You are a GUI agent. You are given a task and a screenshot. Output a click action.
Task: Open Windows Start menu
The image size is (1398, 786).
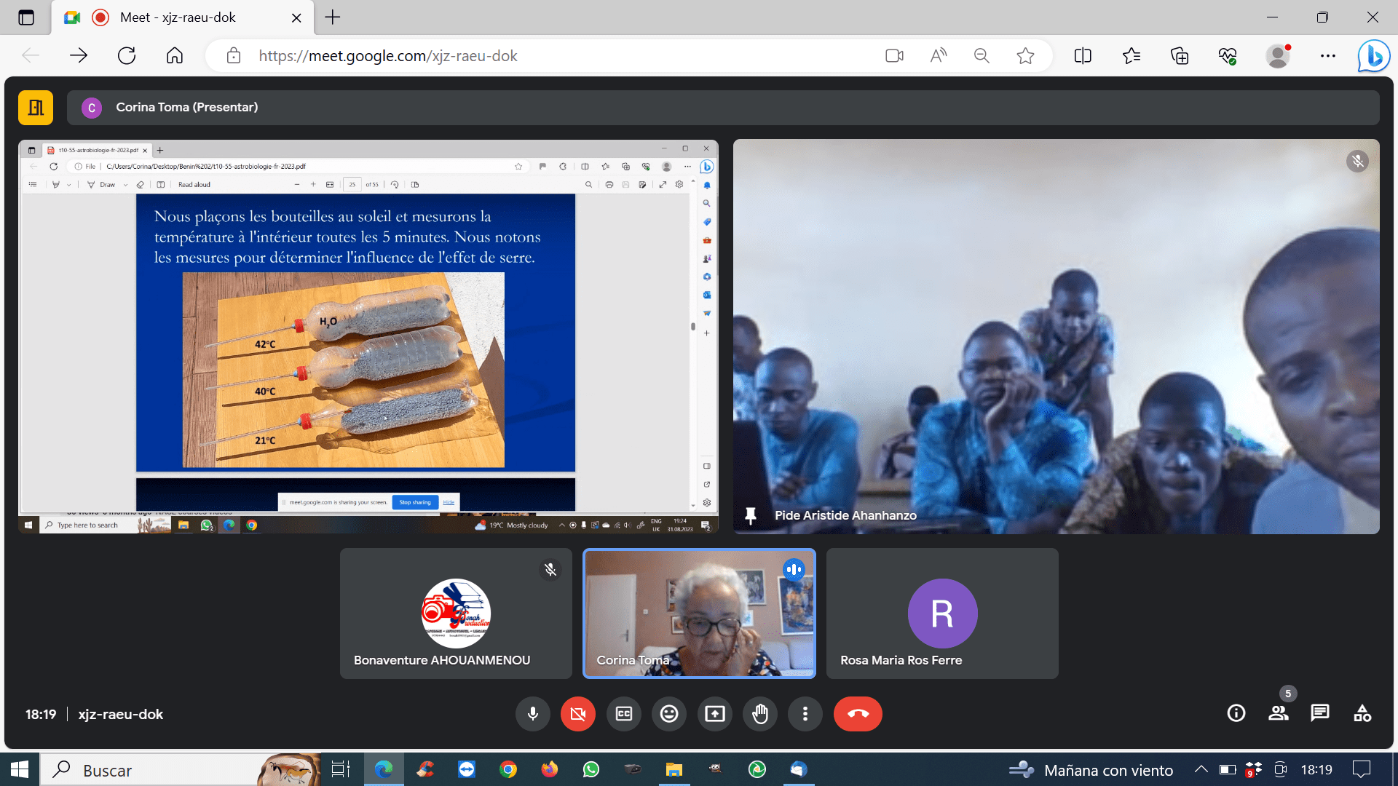tap(20, 769)
